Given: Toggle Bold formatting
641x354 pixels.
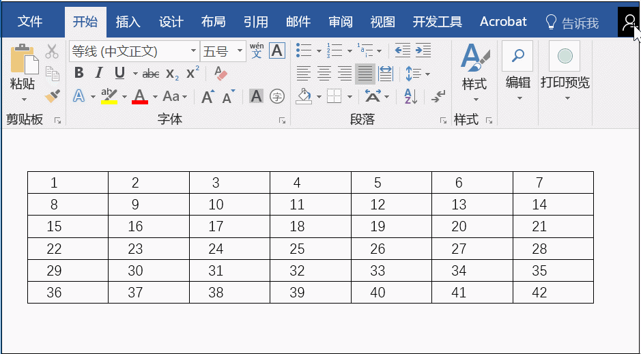Looking at the screenshot, I should pyautogui.click(x=79, y=74).
